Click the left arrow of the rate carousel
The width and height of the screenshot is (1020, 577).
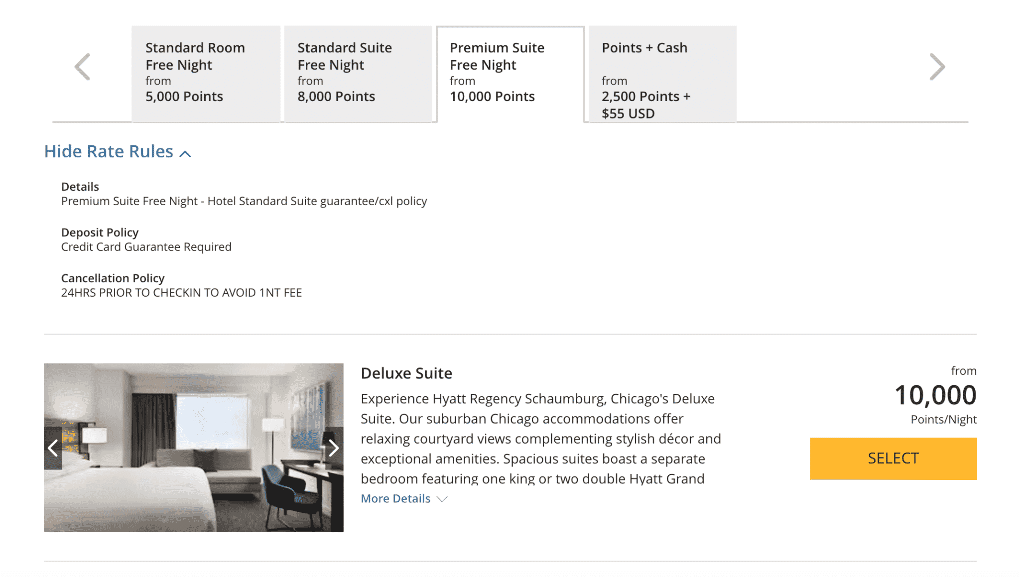coord(83,67)
